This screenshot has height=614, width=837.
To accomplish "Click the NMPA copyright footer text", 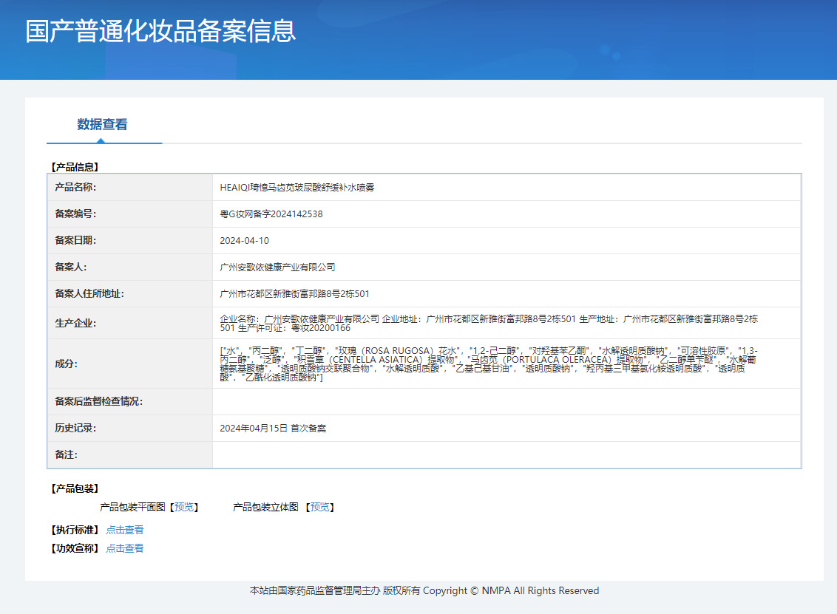I will pyautogui.click(x=424, y=591).
